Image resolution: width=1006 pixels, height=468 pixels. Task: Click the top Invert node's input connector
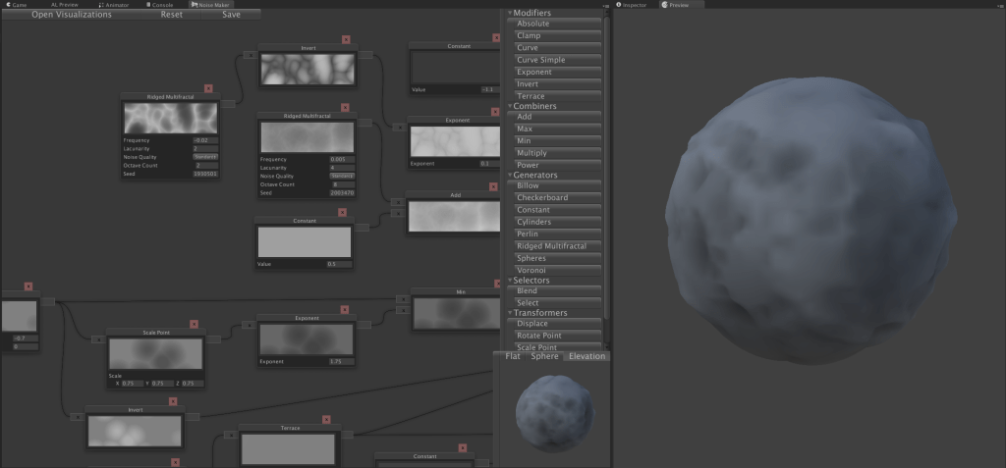249,55
